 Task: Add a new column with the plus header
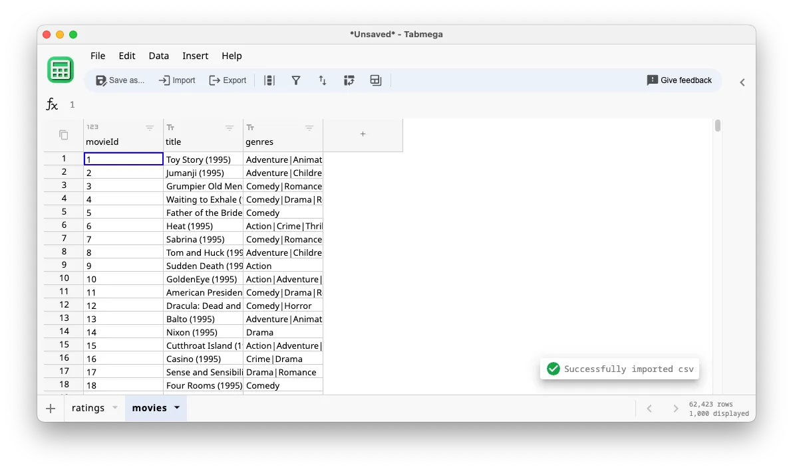(x=363, y=134)
